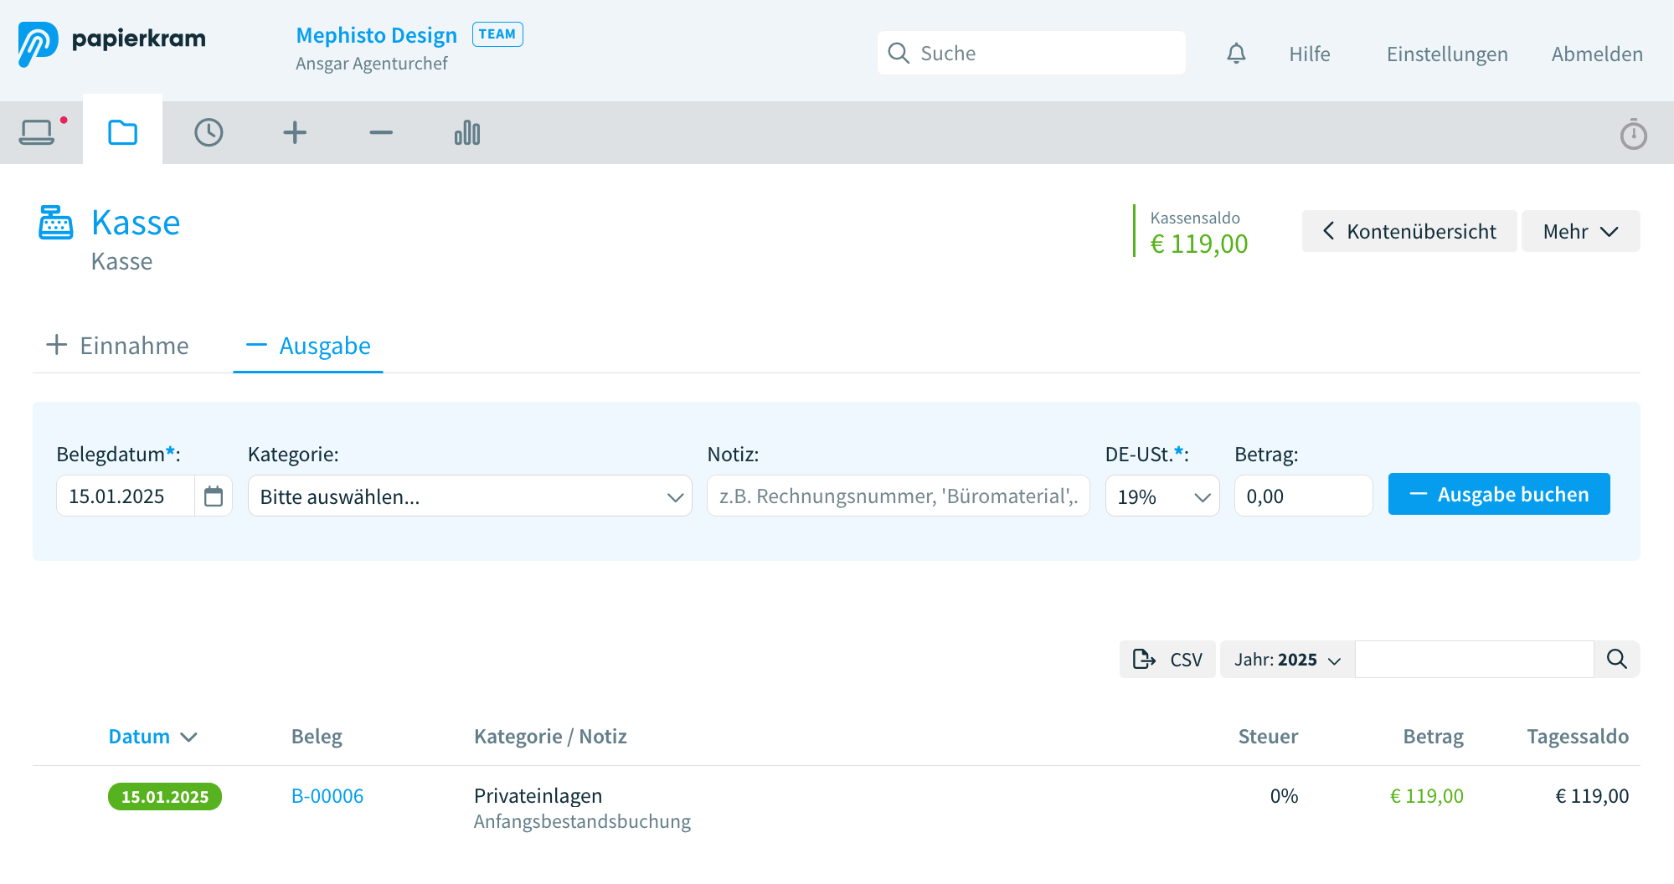Open the Mephisto Design company link

tap(376, 35)
